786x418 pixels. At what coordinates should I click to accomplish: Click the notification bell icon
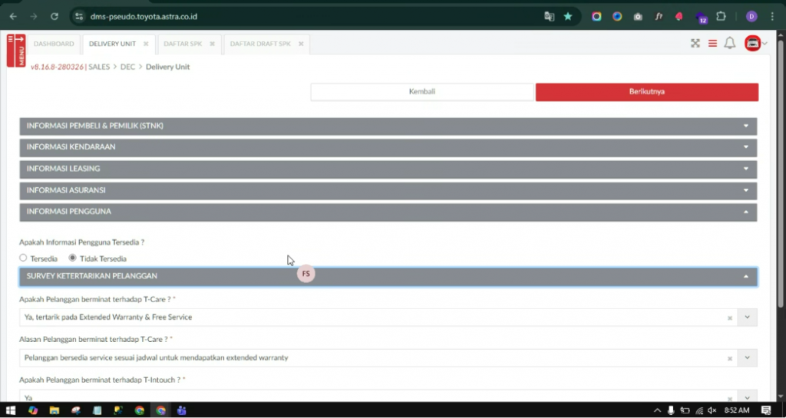coord(729,44)
